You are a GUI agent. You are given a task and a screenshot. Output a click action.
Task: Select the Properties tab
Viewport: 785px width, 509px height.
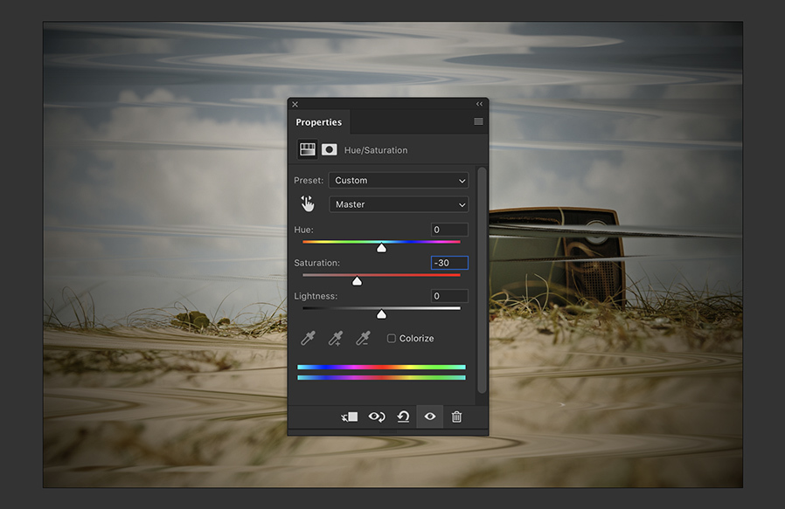tap(319, 122)
